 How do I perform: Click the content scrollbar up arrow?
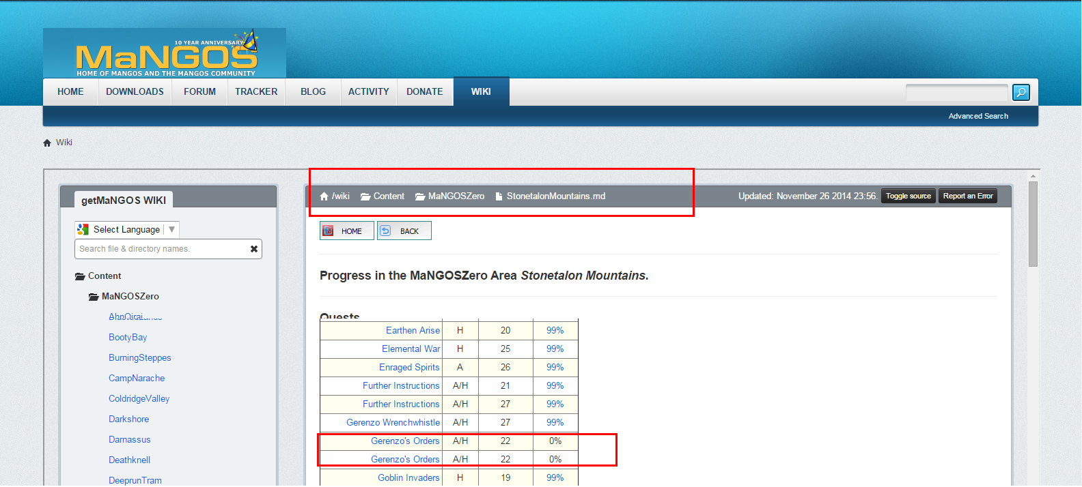point(1033,176)
